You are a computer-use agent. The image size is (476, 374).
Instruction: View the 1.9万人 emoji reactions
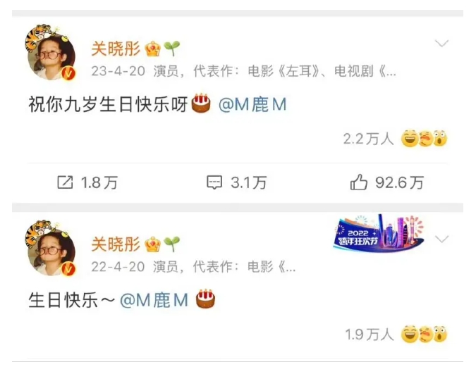click(396, 335)
